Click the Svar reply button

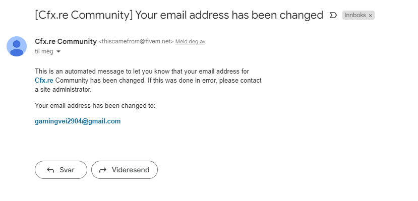(61, 170)
